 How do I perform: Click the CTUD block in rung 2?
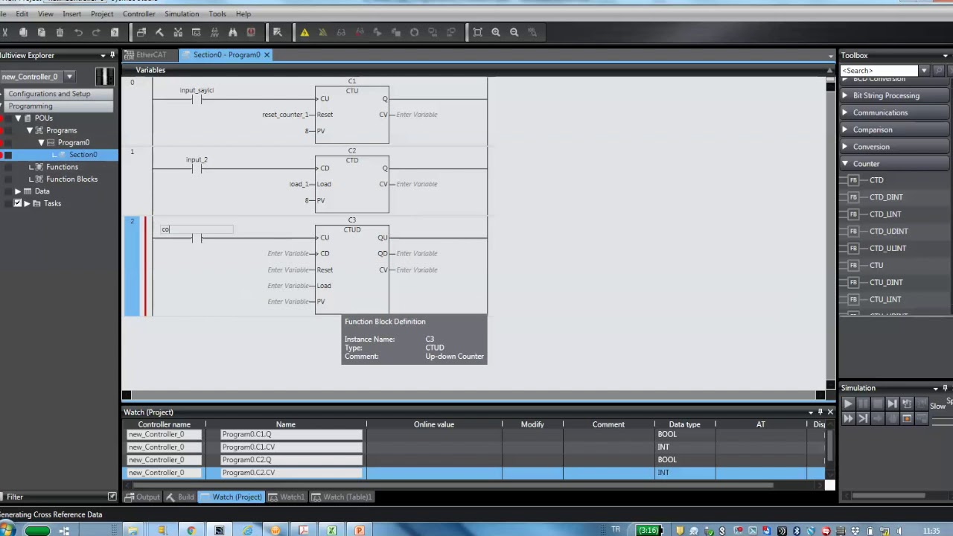click(351, 268)
